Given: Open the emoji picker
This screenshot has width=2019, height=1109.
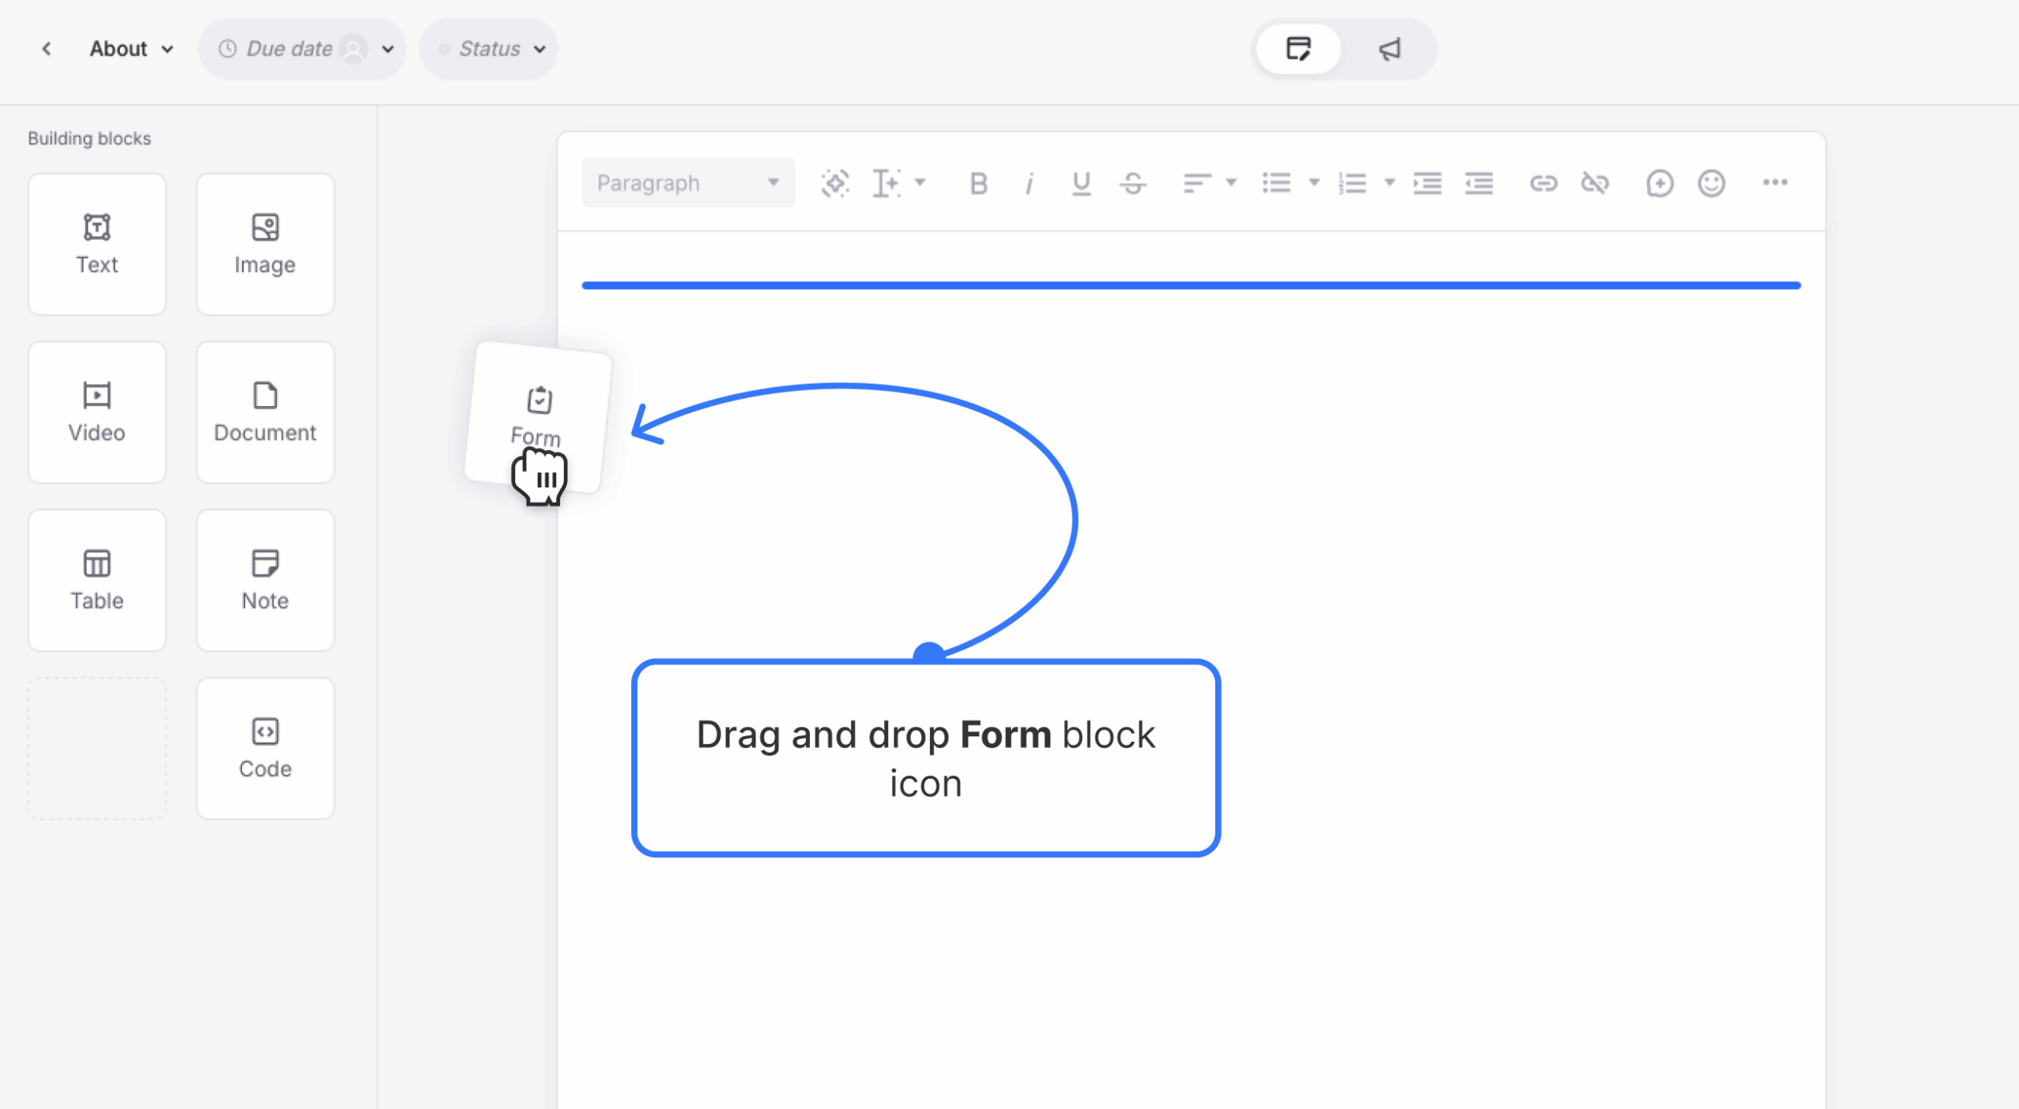Looking at the screenshot, I should click(1711, 183).
